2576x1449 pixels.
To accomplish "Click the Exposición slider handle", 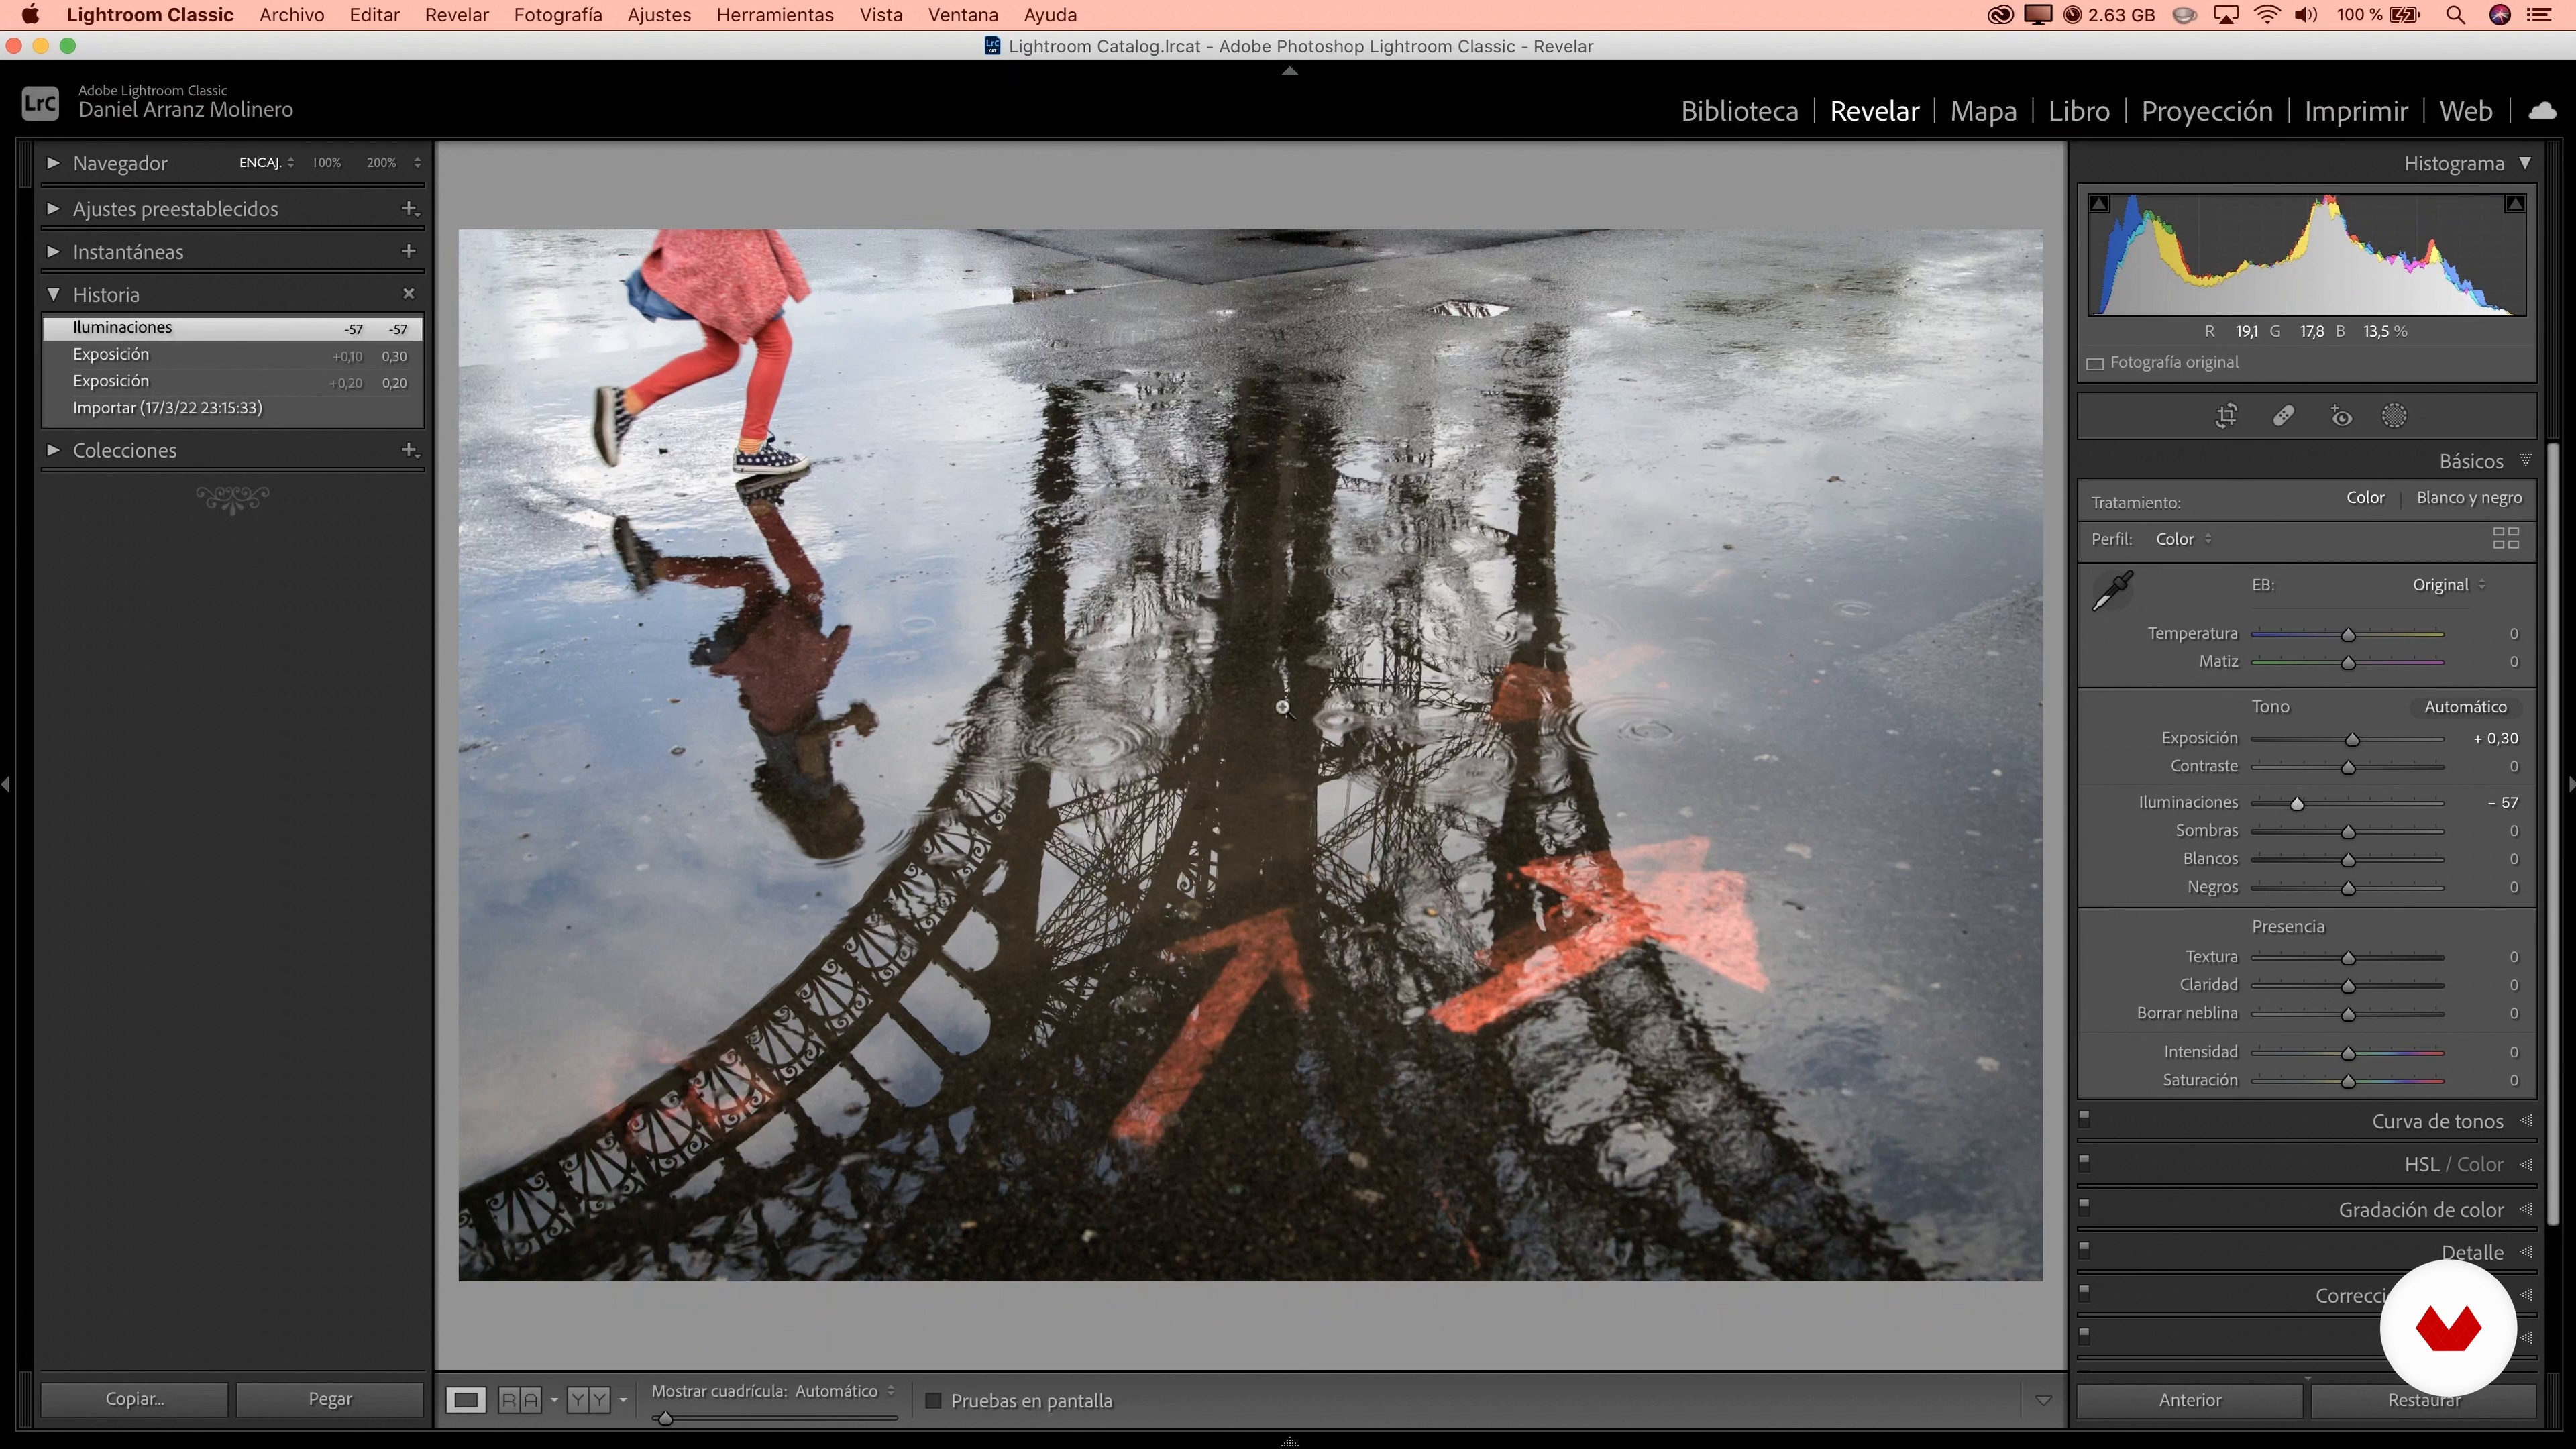I will pyautogui.click(x=2352, y=739).
